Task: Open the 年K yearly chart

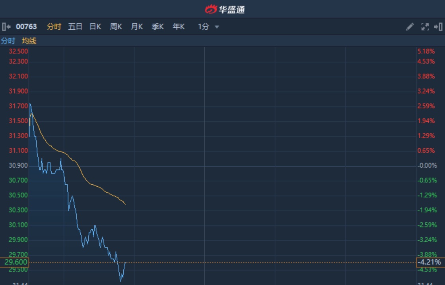Action: tap(179, 27)
